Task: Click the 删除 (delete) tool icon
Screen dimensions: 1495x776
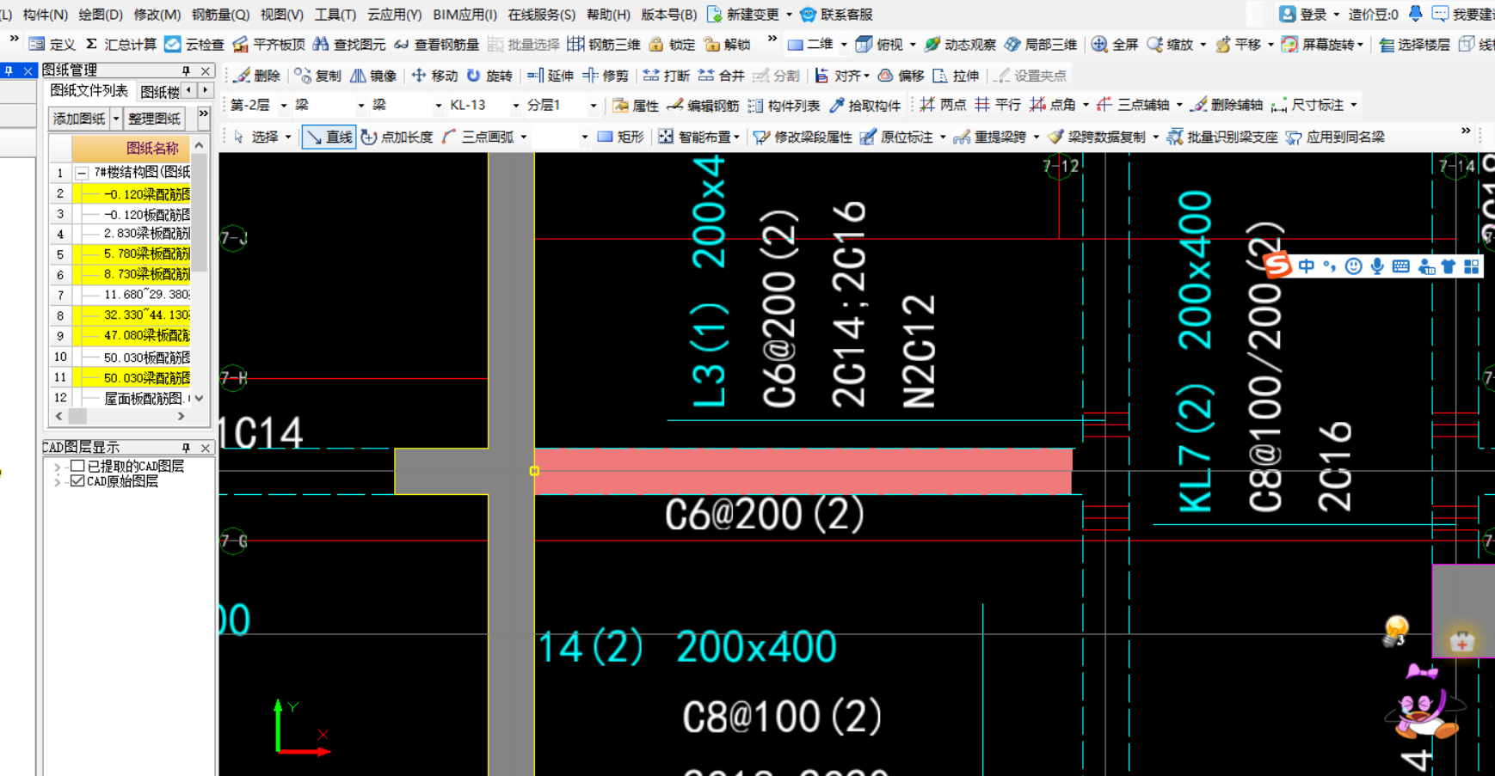Action: point(257,76)
